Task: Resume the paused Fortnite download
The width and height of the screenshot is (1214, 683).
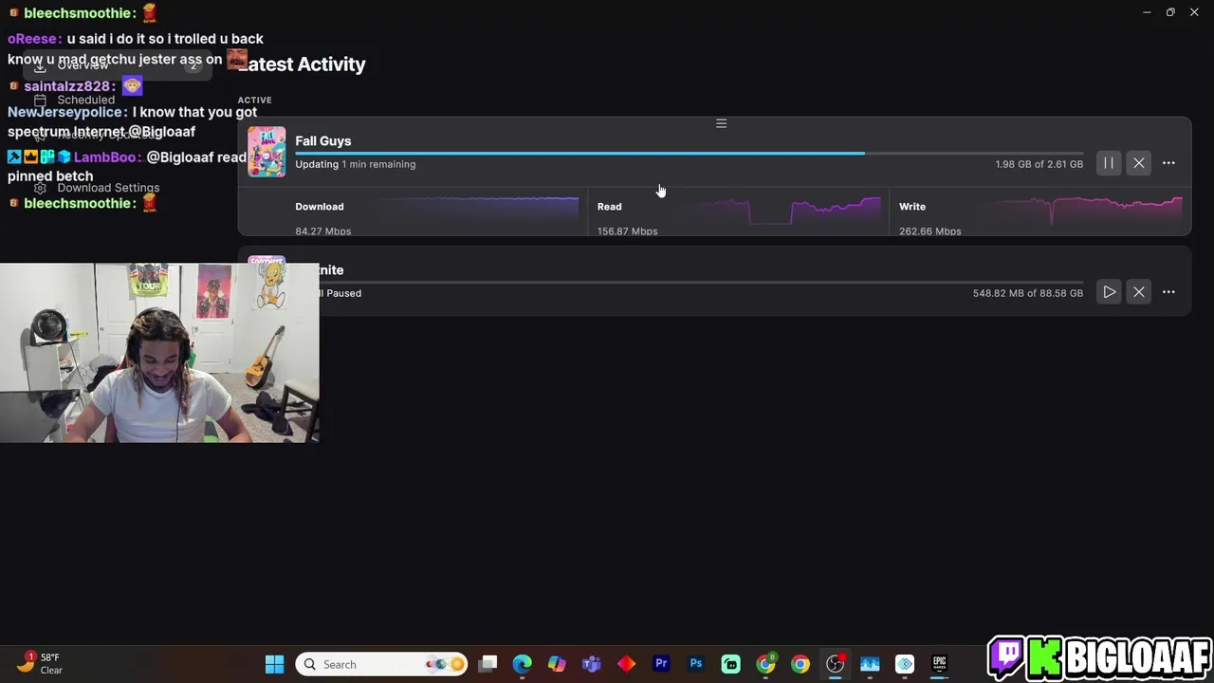Action: click(x=1109, y=292)
